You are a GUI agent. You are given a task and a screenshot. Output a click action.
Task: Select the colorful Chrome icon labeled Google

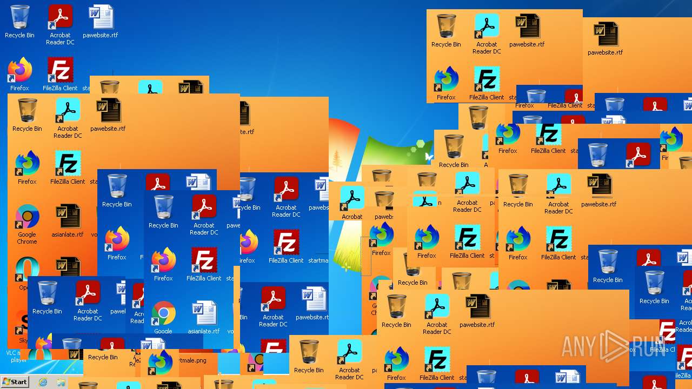coord(163,318)
